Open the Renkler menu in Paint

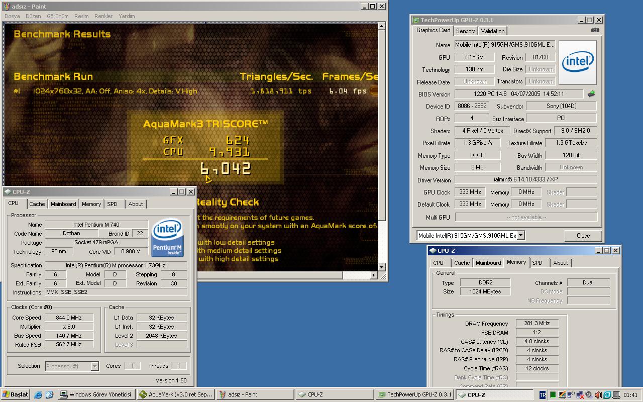point(103,16)
